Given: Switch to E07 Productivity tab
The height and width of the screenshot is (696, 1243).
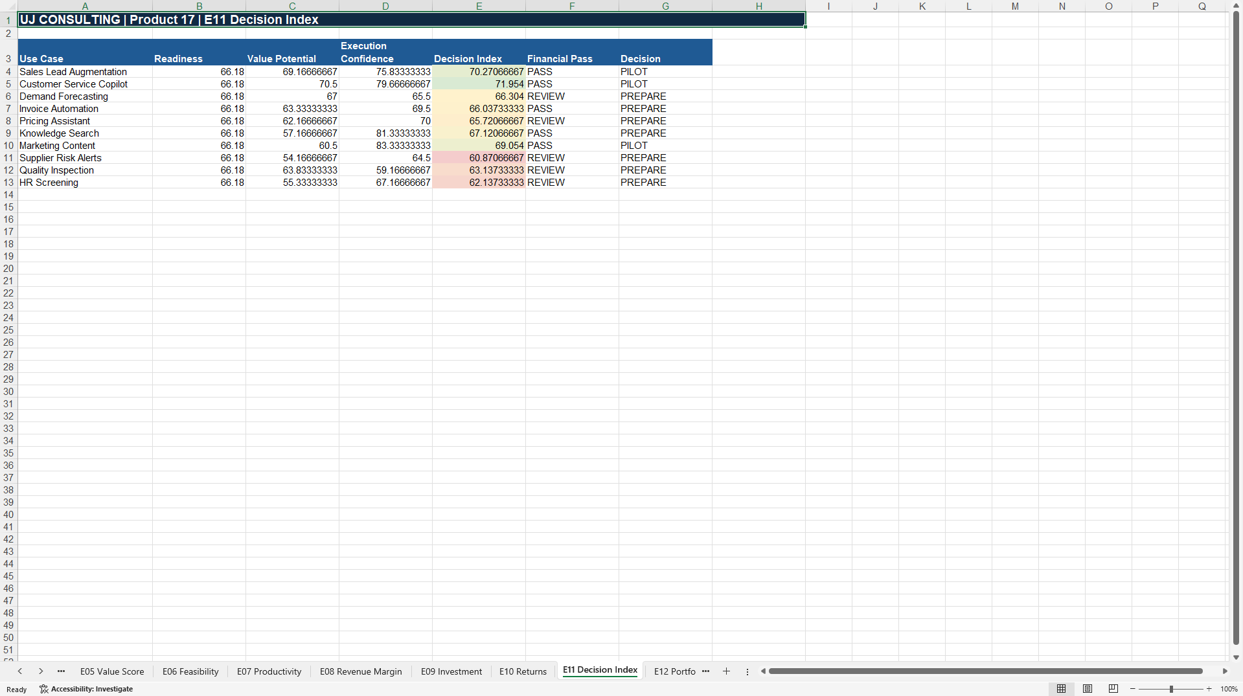Looking at the screenshot, I should coord(269,671).
